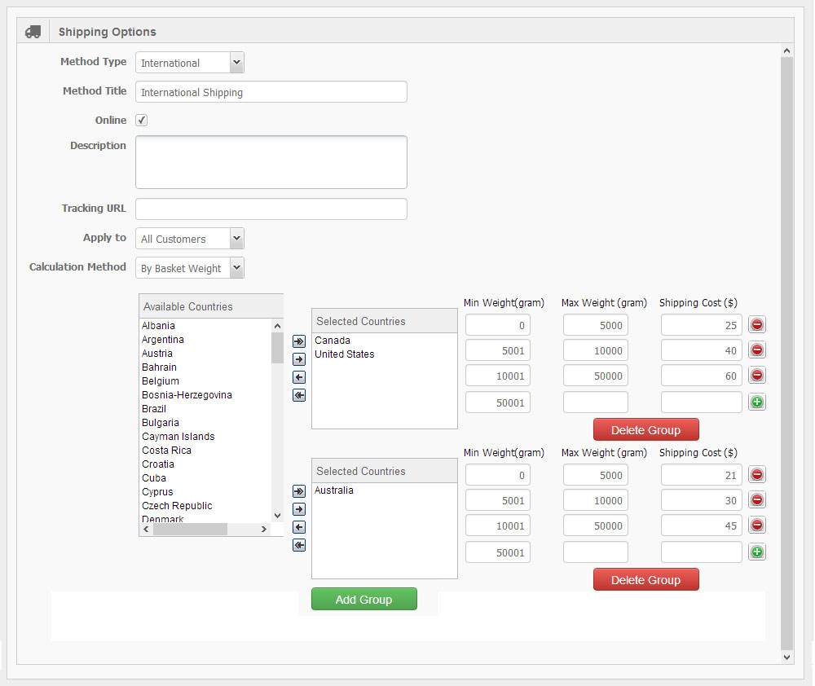Remove the weight row with cost 60
The width and height of the screenshot is (815, 686).
[x=757, y=376]
